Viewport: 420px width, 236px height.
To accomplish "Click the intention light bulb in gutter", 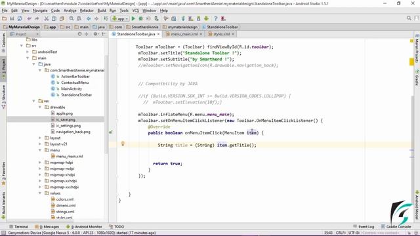I will tap(123, 144).
